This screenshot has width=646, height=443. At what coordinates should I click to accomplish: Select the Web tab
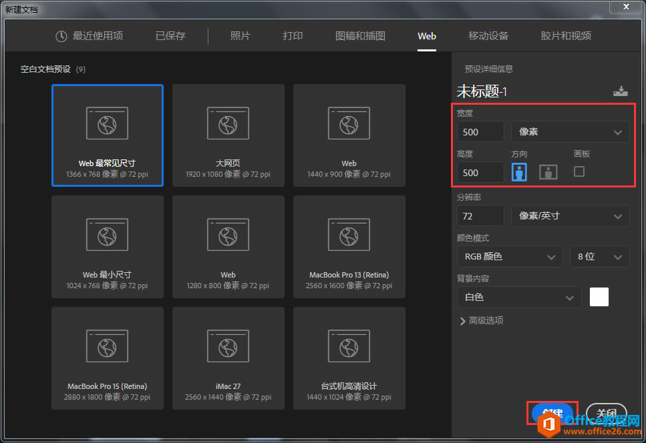(x=427, y=36)
